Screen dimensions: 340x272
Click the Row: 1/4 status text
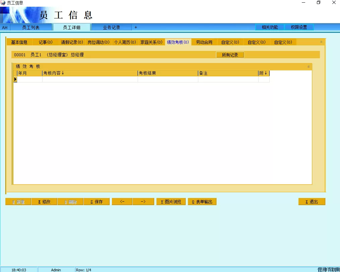pyautogui.click(x=83, y=270)
